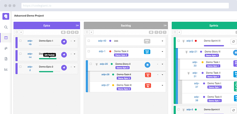Click the purple status dot of adp-40
The width and height of the screenshot is (237, 114).
click(110, 41)
